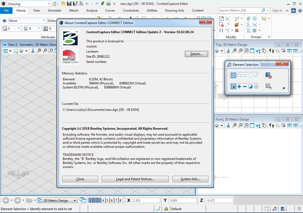Select the Modify Element tool icon
303x213 pixels.
(221, 19)
